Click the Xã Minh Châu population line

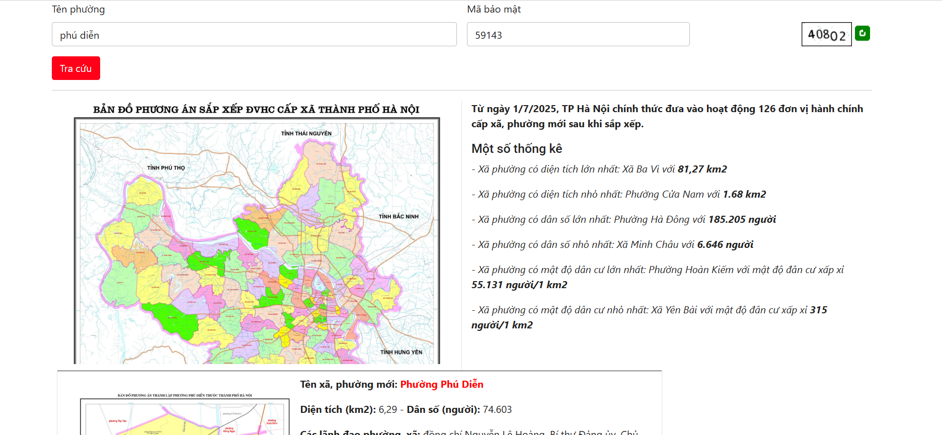click(x=612, y=245)
